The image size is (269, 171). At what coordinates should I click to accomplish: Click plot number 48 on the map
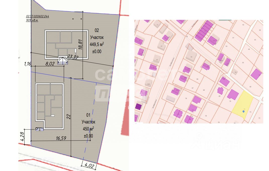pos(249,49)
